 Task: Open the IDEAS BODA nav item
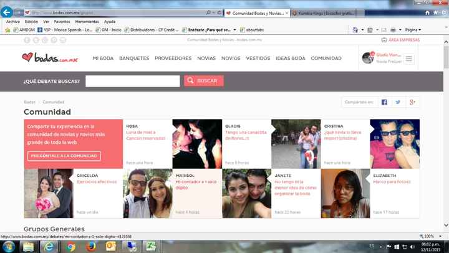tap(291, 58)
